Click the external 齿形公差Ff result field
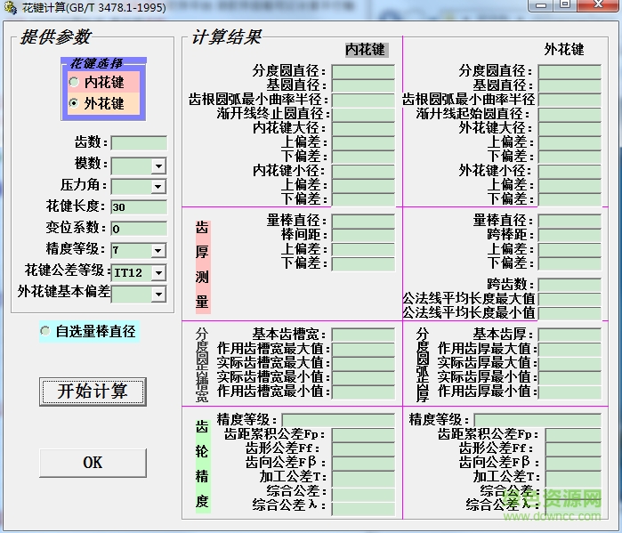The image size is (622, 533). click(573, 449)
